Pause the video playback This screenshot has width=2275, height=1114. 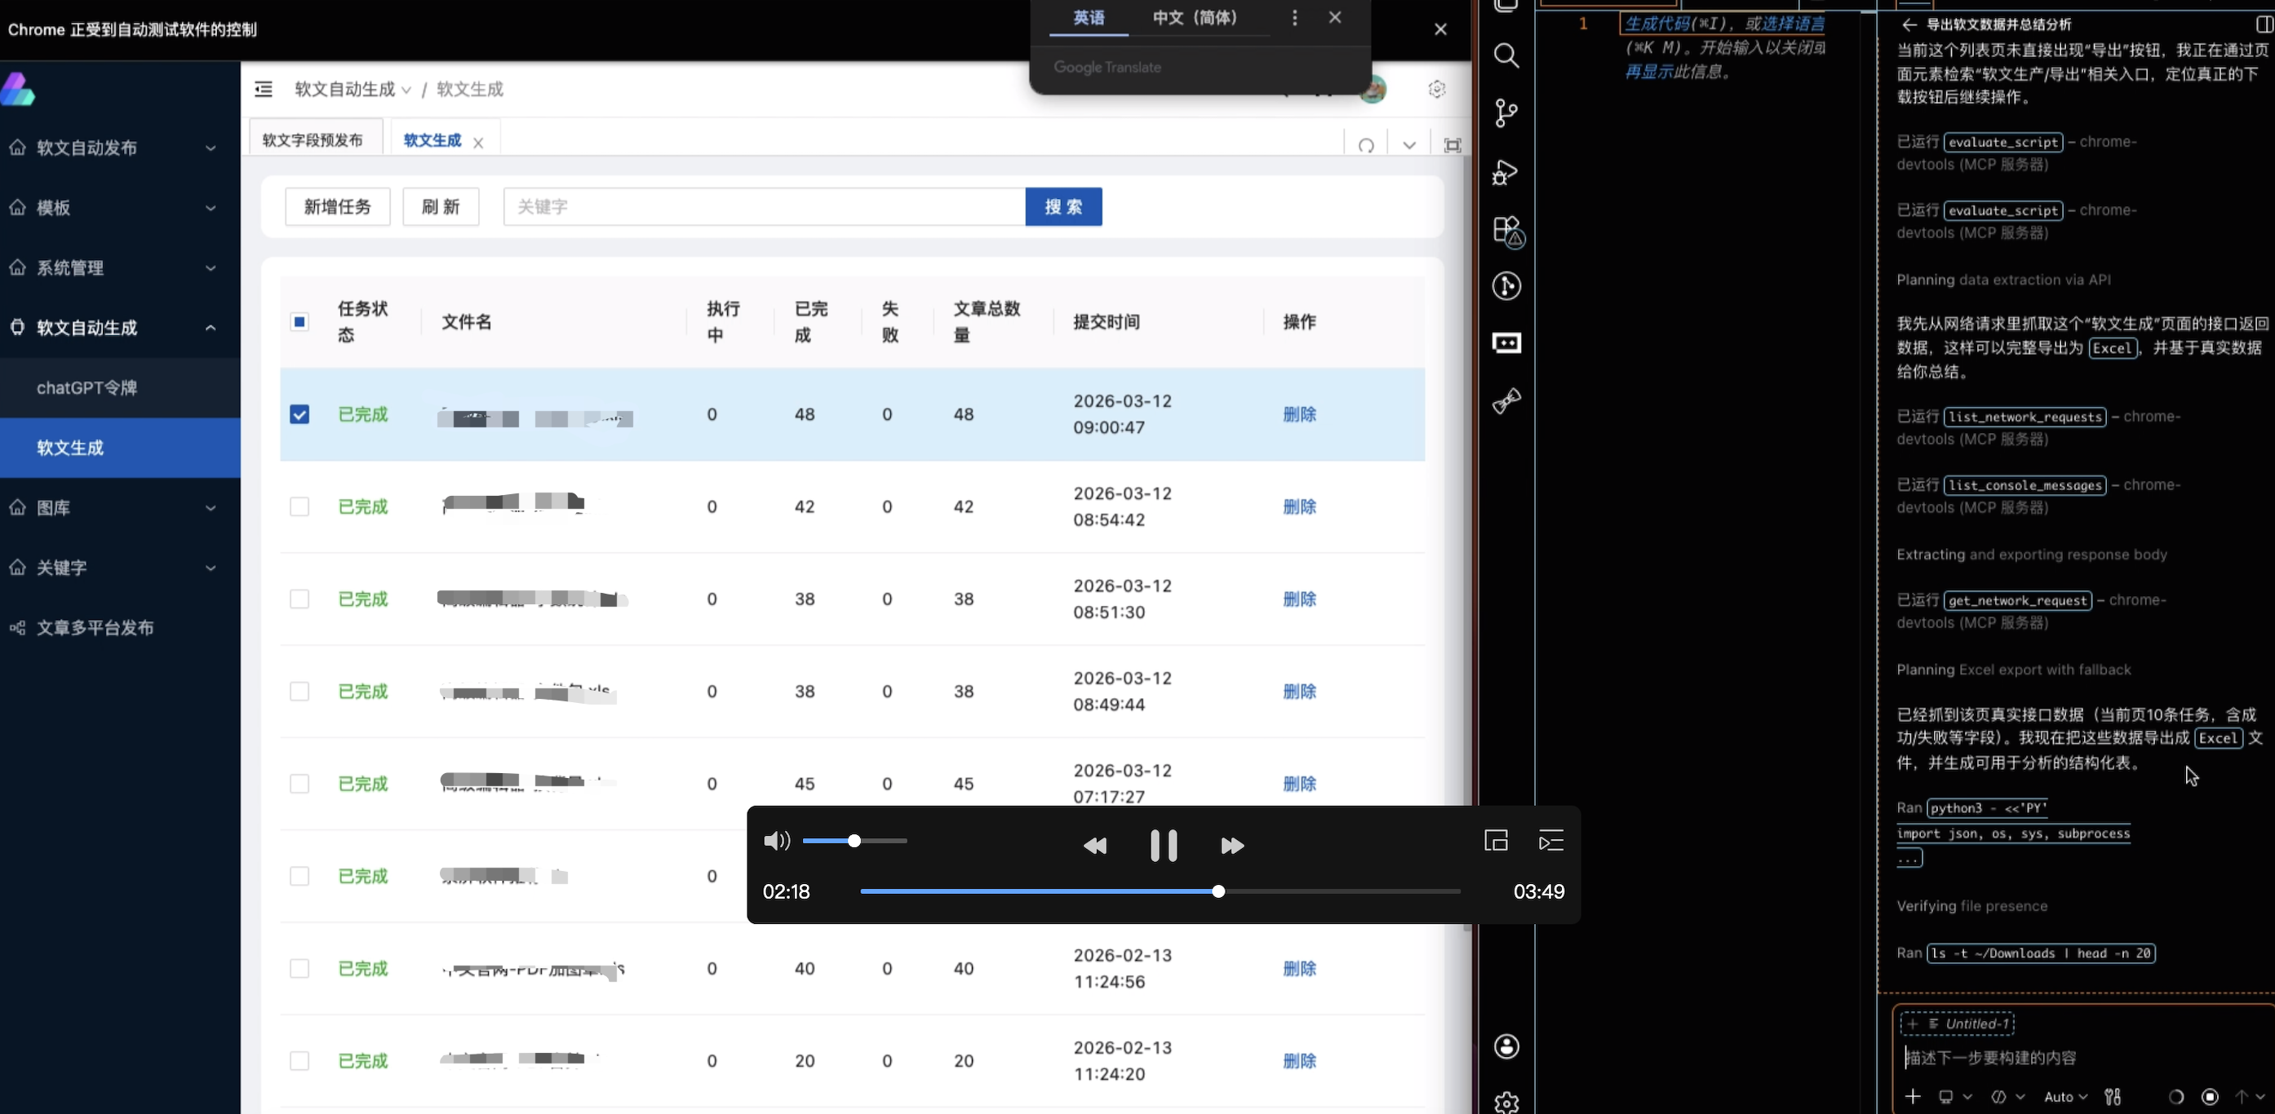[1163, 846]
